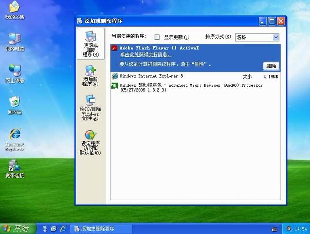Image resolution: width=310 pixels, height=234 pixels.
Task: Select the Windows Internet Explorer 8 entry text
Action: 151,76
